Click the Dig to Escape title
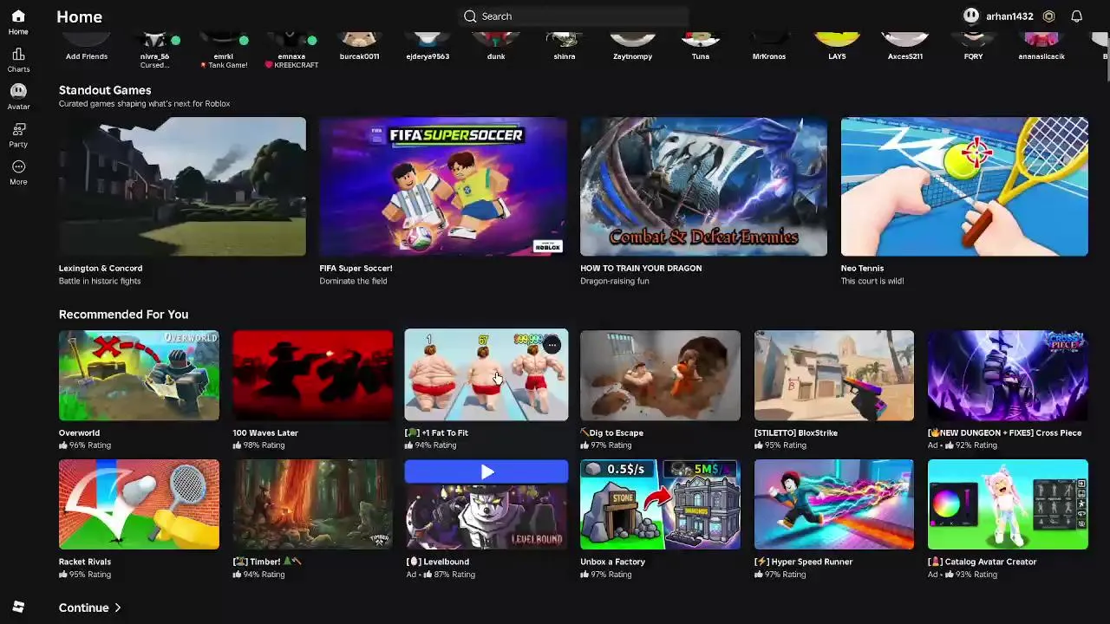 (611, 433)
